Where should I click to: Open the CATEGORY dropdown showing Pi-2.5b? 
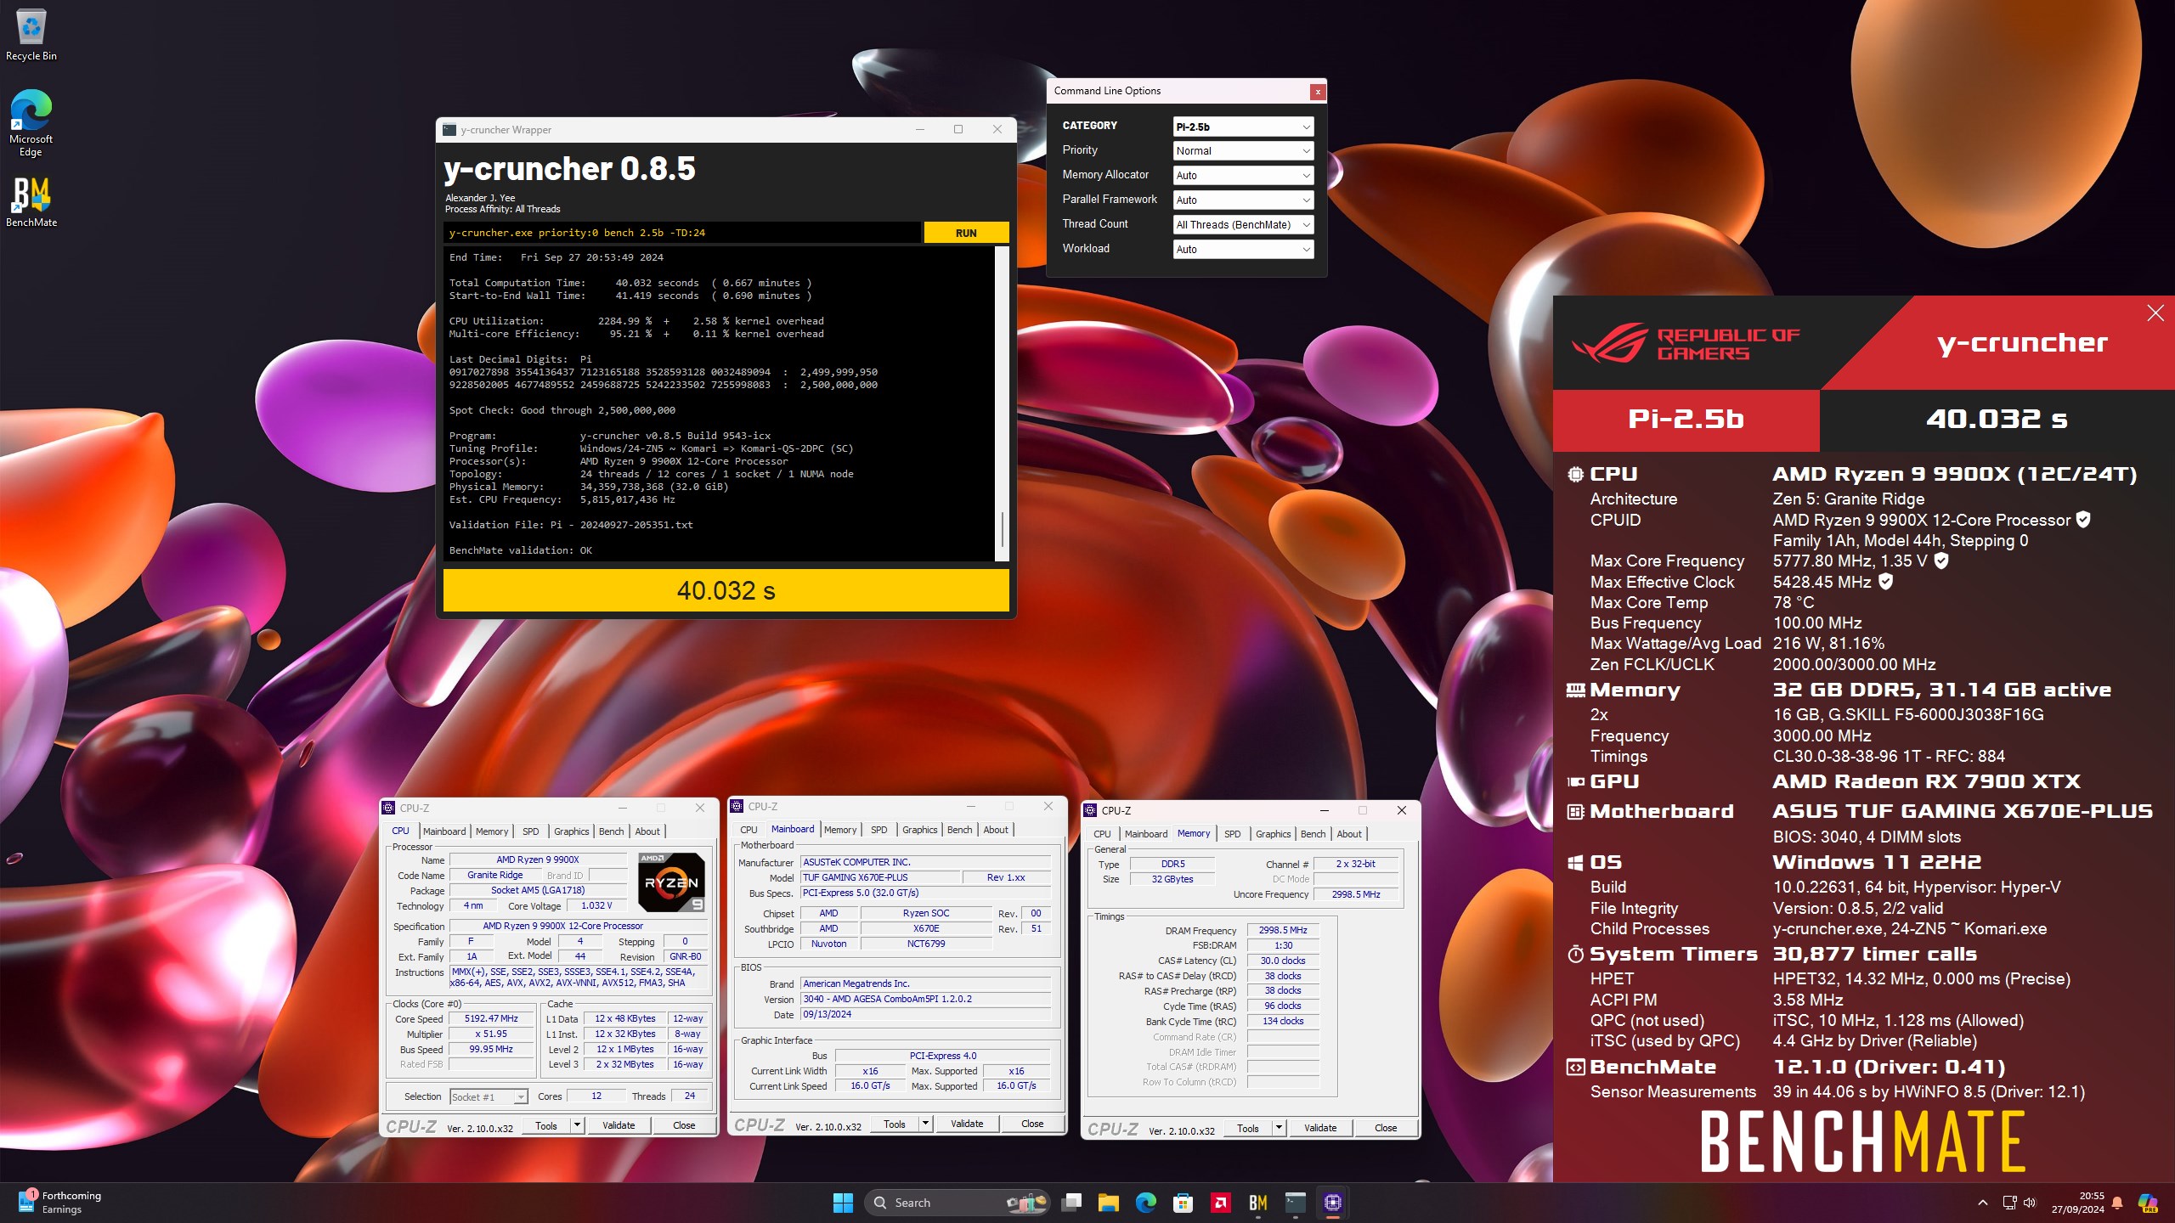click(1243, 127)
